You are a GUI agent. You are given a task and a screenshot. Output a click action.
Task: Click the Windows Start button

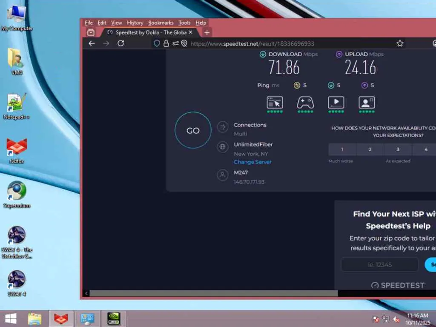click(11, 318)
